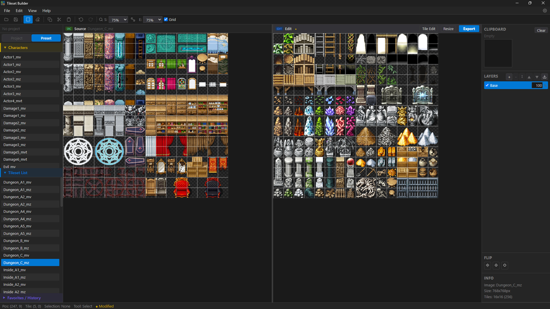Click the source zoom magnifier icon
This screenshot has width=550, height=309.
101,19
